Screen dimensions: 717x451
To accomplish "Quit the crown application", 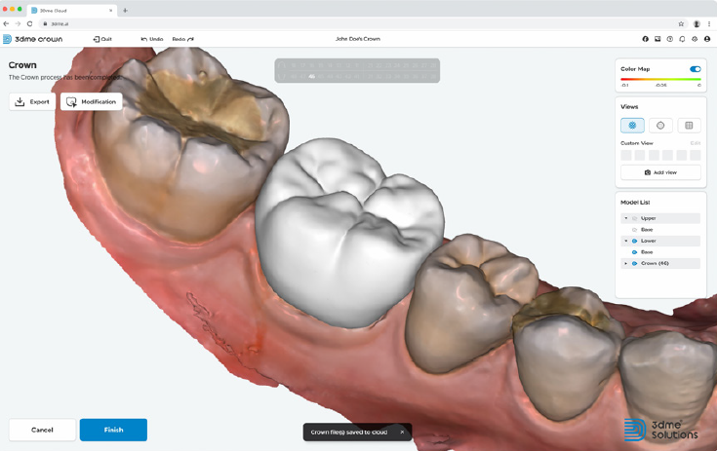I will click(x=102, y=39).
